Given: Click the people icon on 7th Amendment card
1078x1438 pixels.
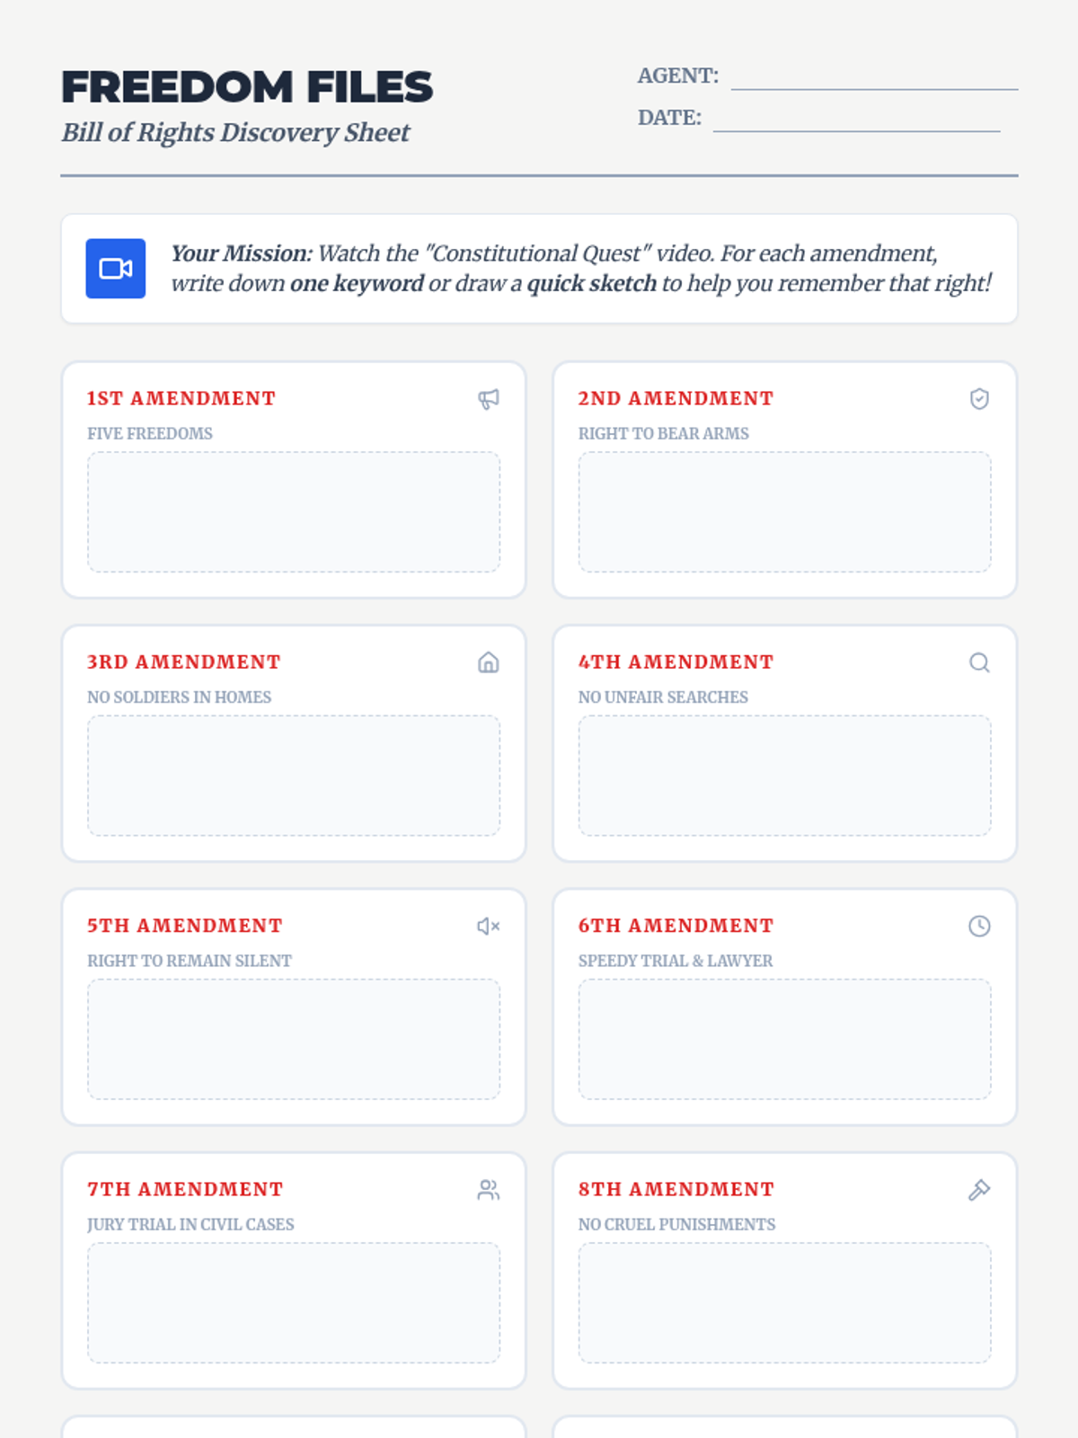Looking at the screenshot, I should pos(489,1190).
